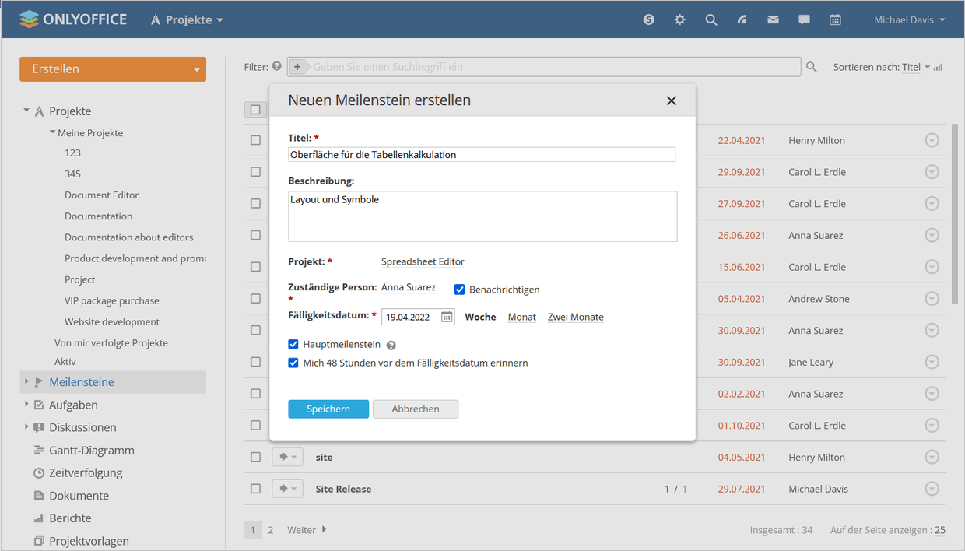Open settings gear icon in header
965x551 pixels.
point(680,19)
